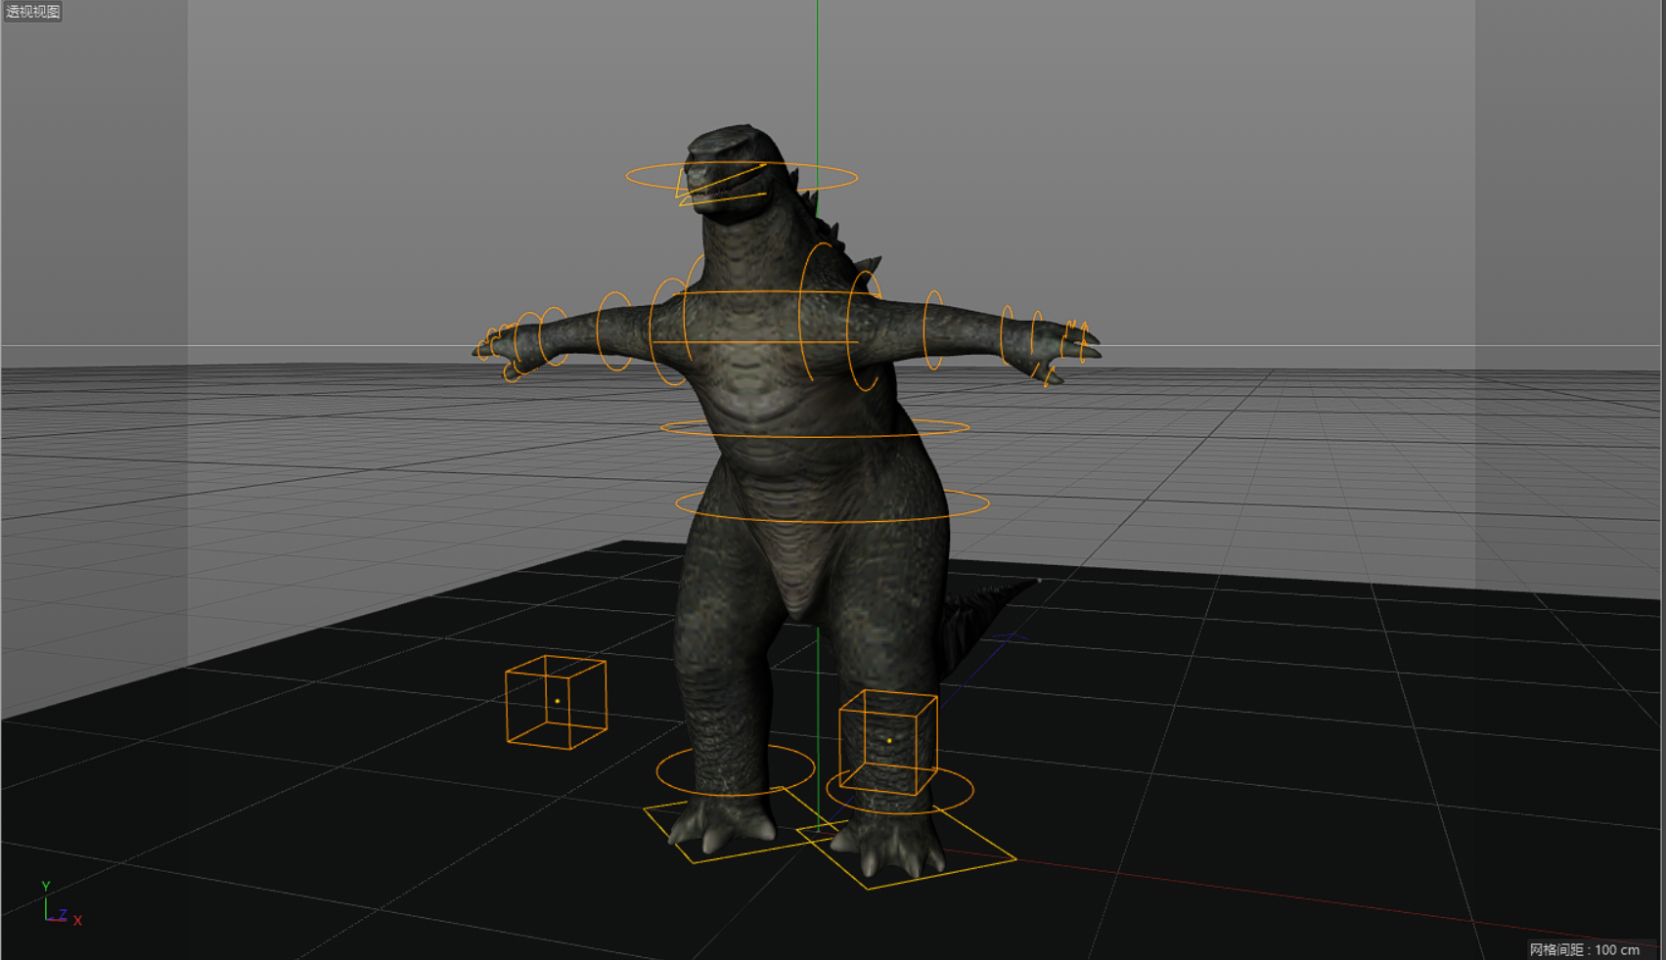
Task: Click the XYZ axis orientation indicator
Action: click(61, 904)
